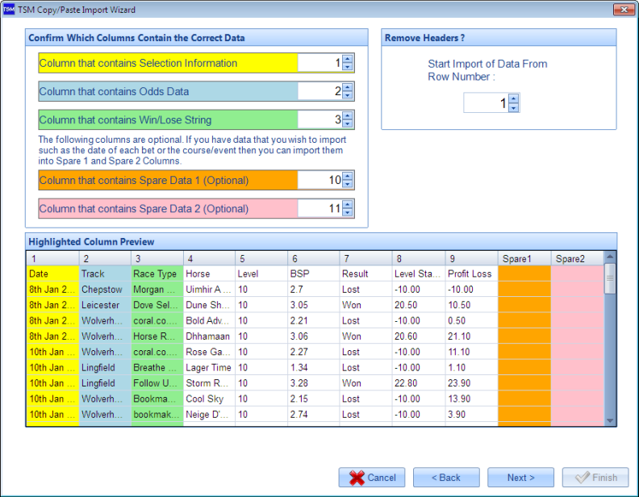
Task: Increase the Win/Lose String column number
Action: [x=348, y=116]
